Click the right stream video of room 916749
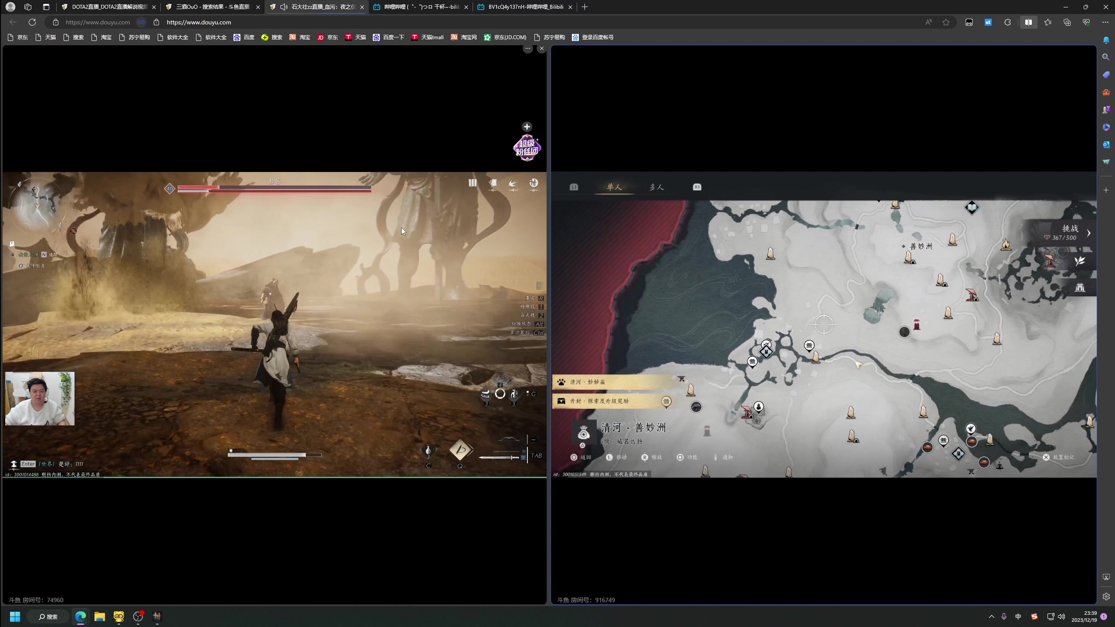Viewport: 1115px width, 627px height. point(824,324)
